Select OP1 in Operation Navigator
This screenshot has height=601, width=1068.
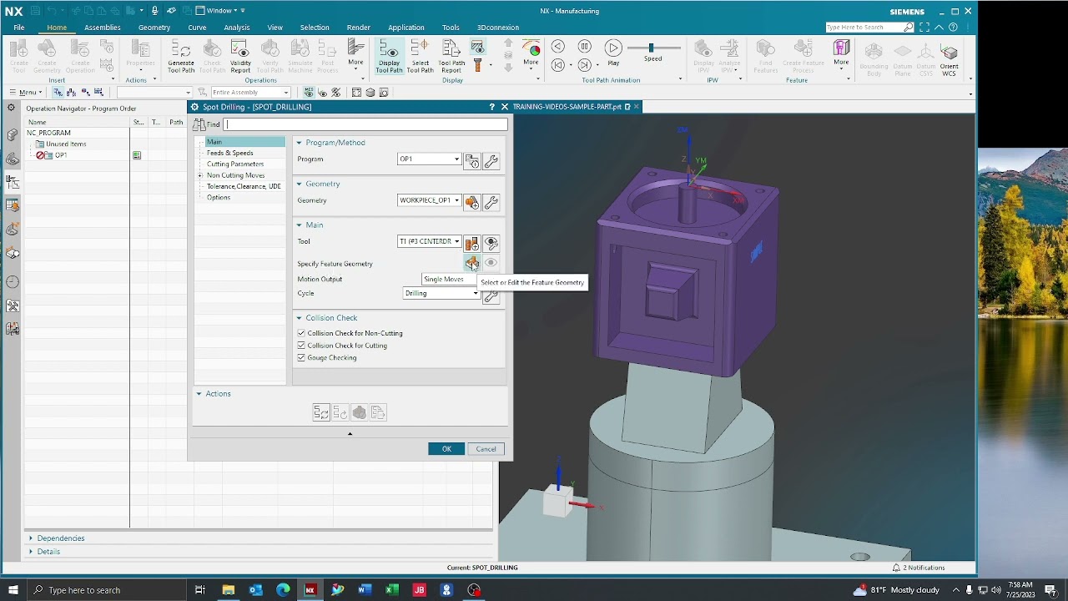pyautogui.click(x=60, y=155)
